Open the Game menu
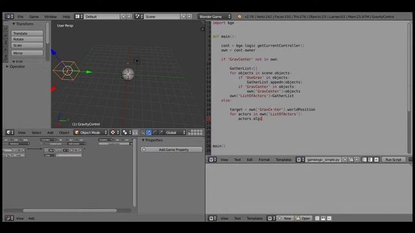This screenshot has height=233, width=415. pyautogui.click(x=34, y=17)
